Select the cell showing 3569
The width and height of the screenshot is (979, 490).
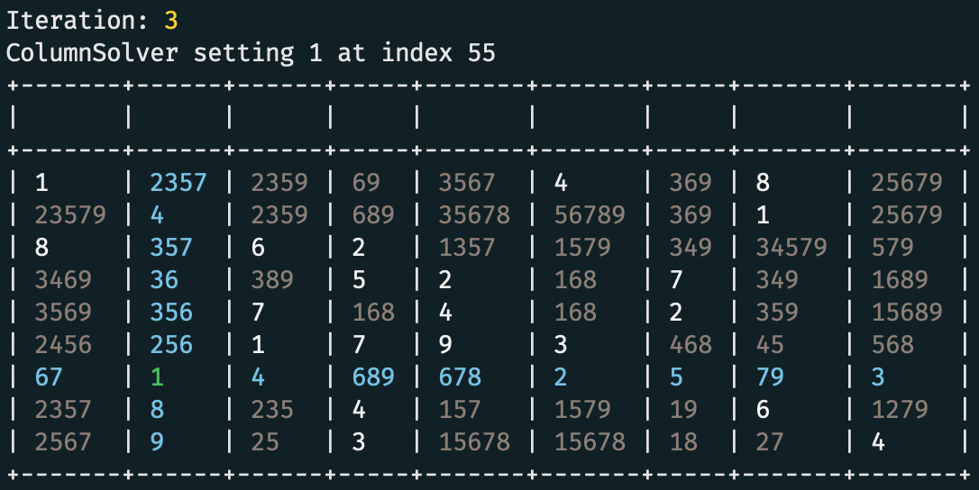click(x=63, y=312)
